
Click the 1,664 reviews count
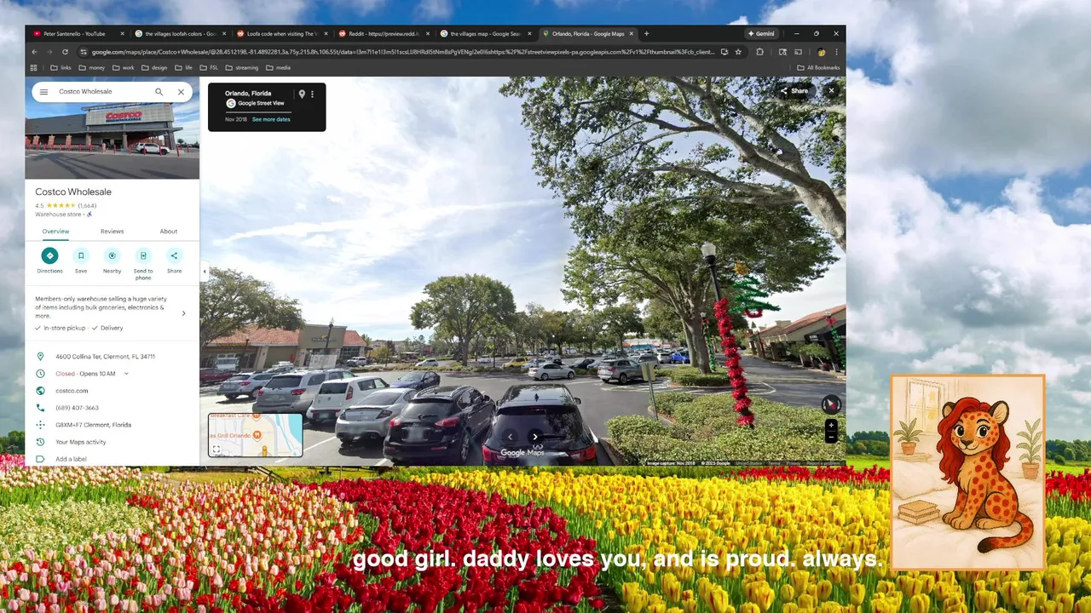[87, 206]
